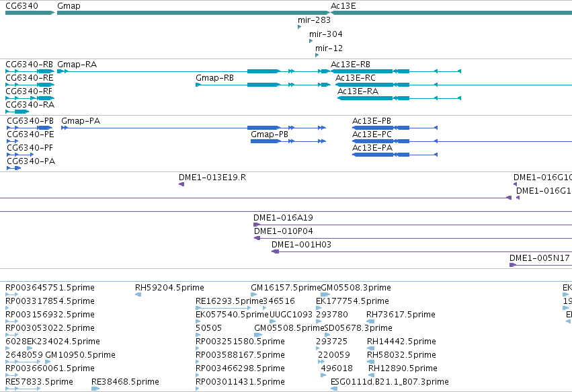Select transcript Gmap-RB label
This screenshot has width=572, height=392.
(214, 78)
